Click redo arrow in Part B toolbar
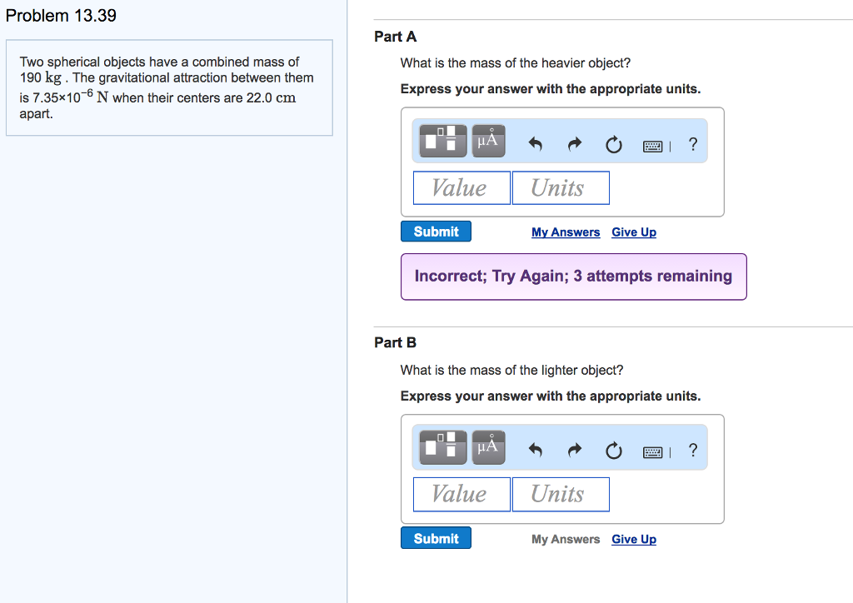 (575, 451)
